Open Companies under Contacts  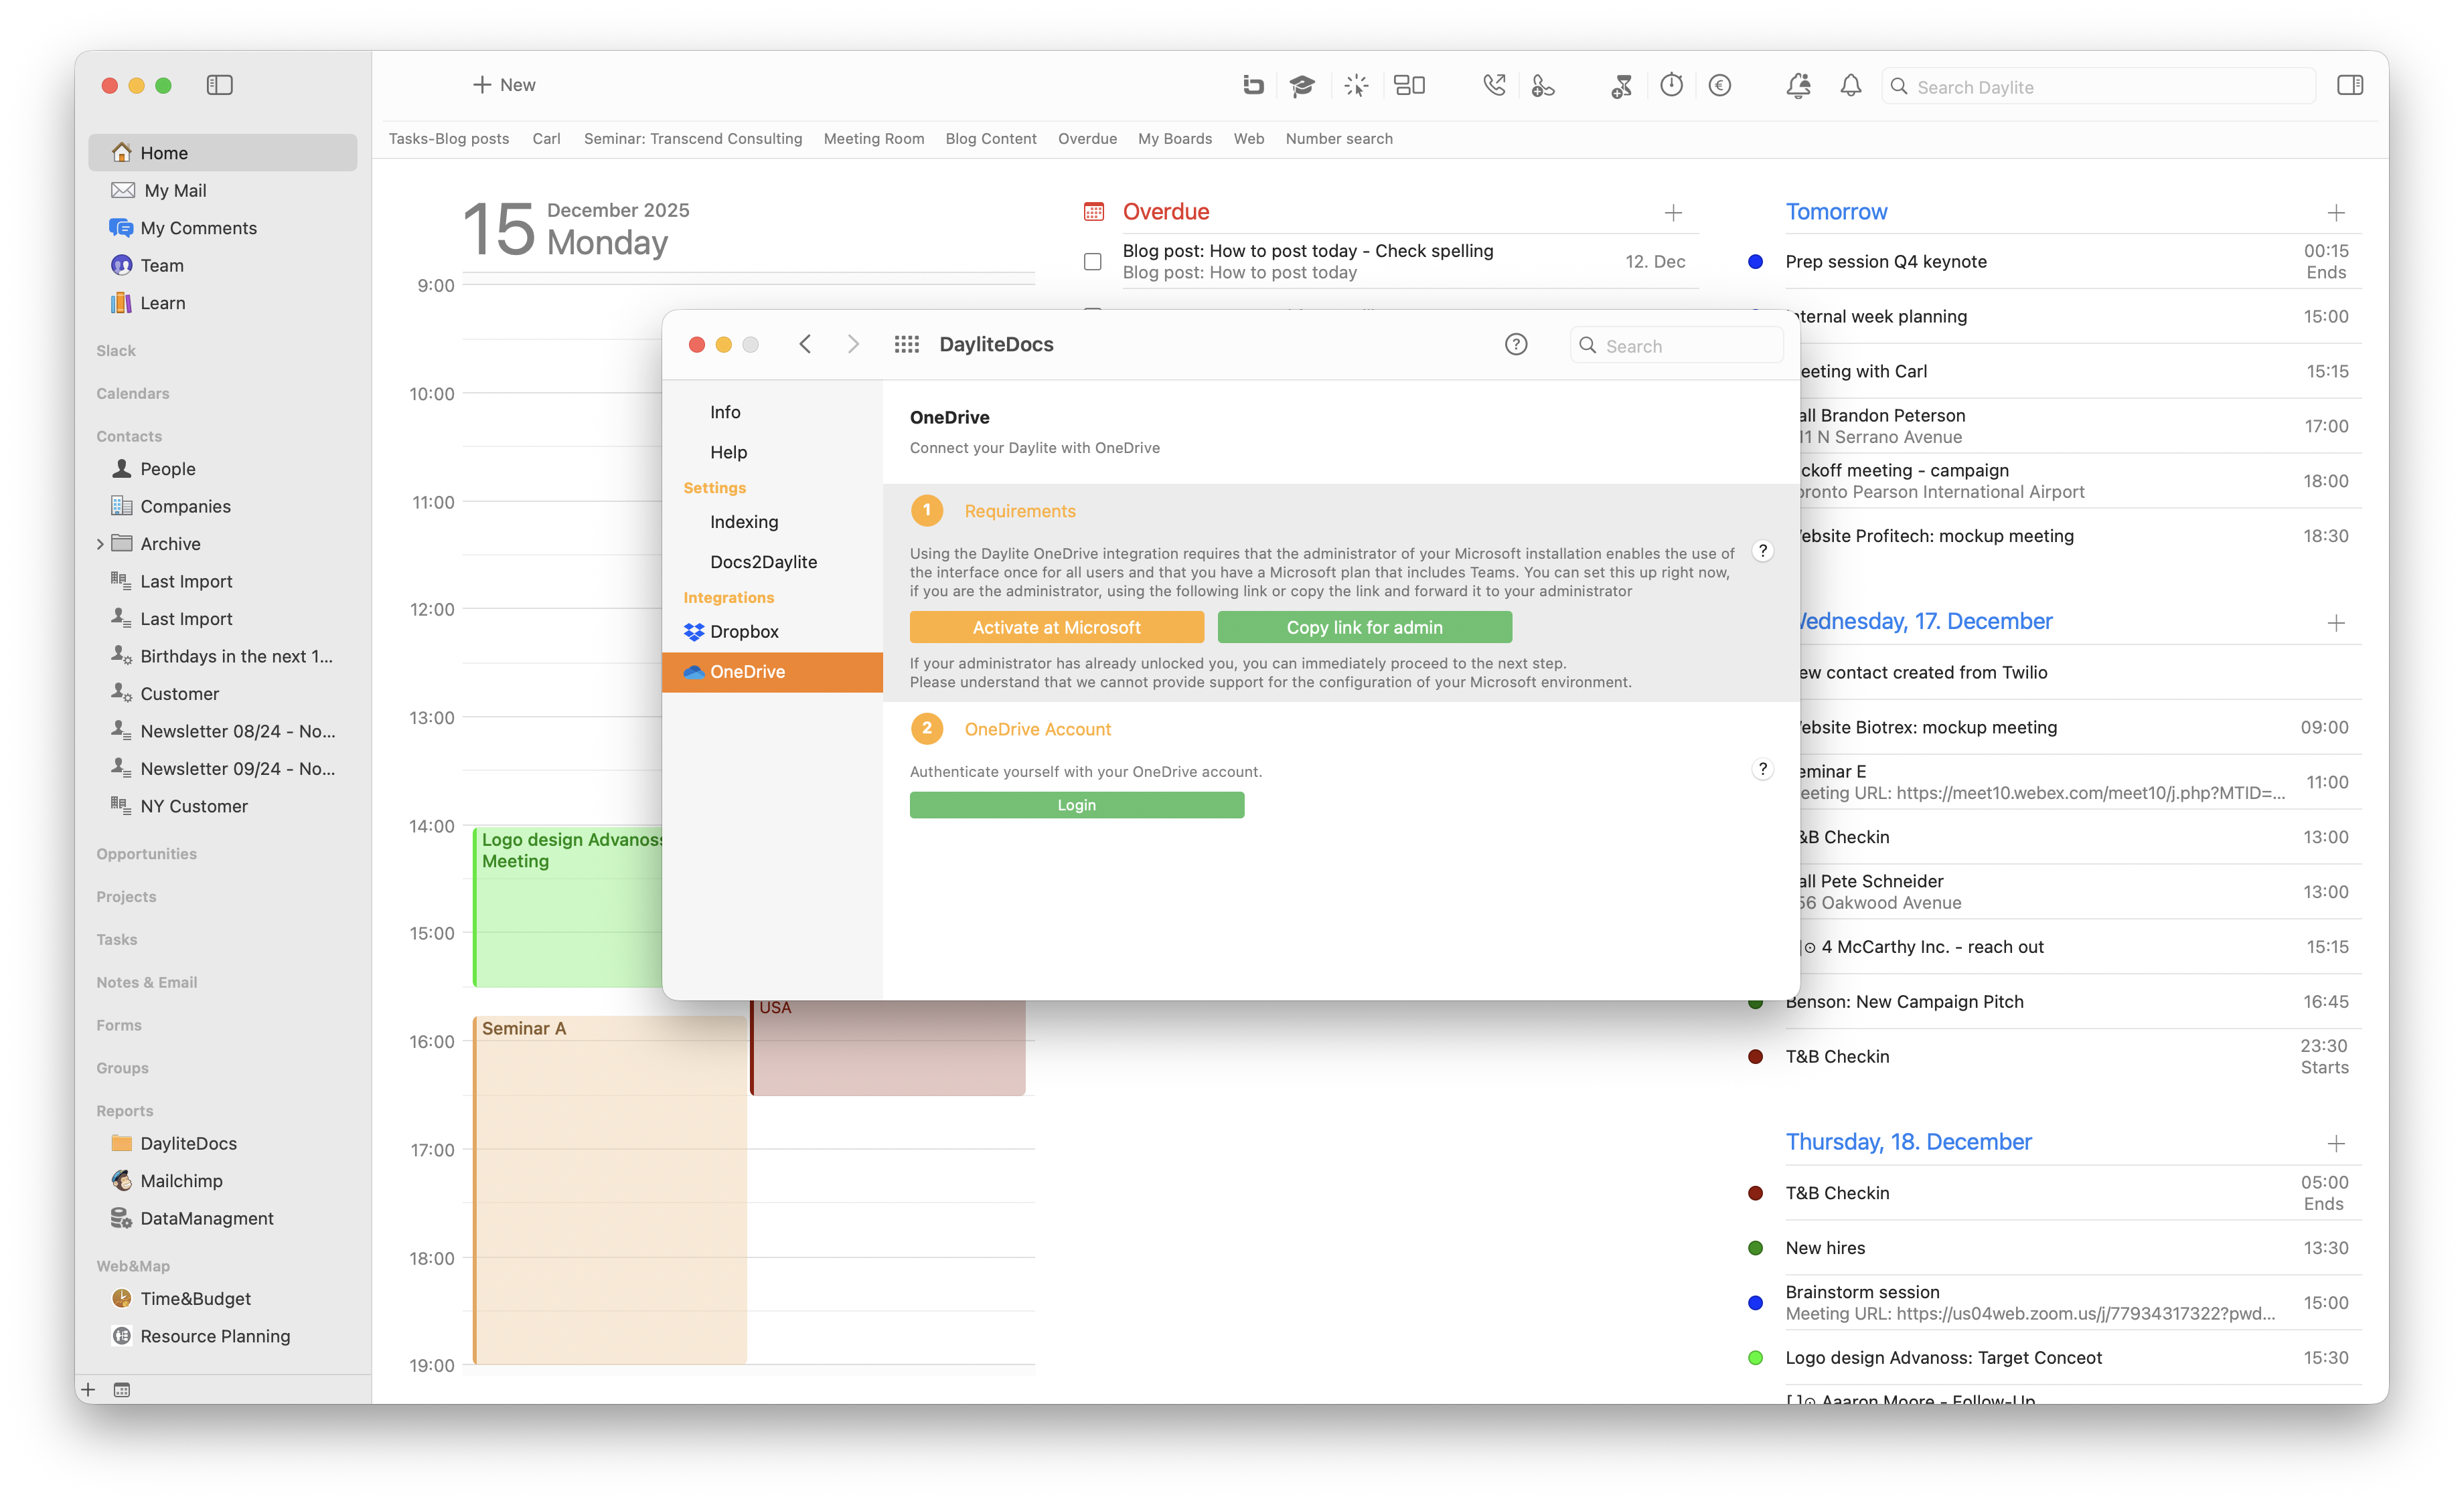coord(222,507)
